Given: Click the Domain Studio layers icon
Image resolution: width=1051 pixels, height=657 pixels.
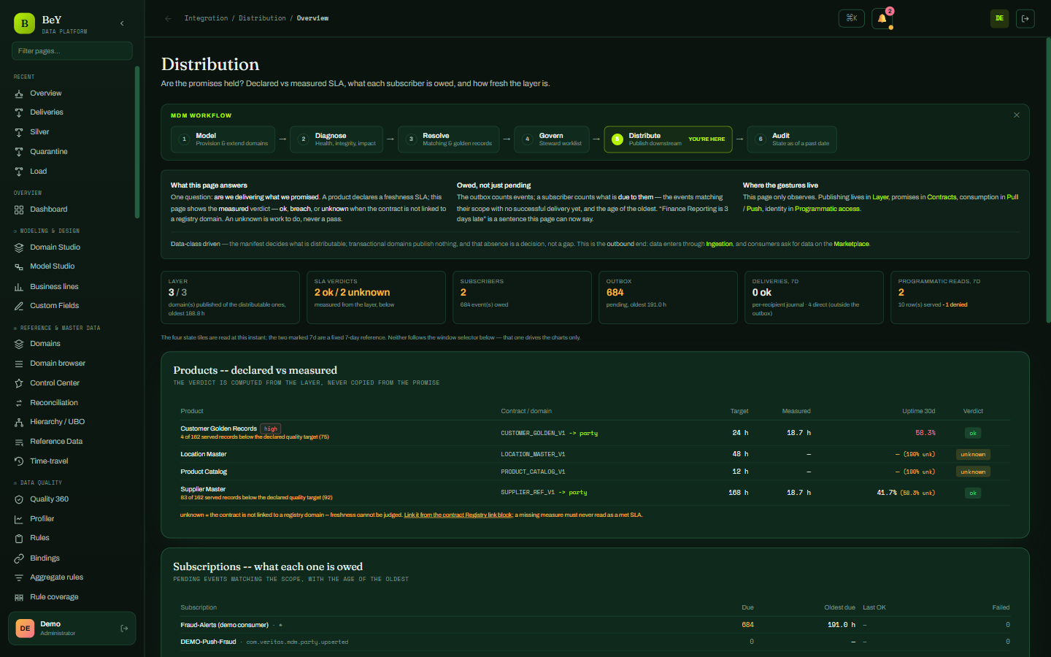Looking at the screenshot, I should click(x=19, y=247).
